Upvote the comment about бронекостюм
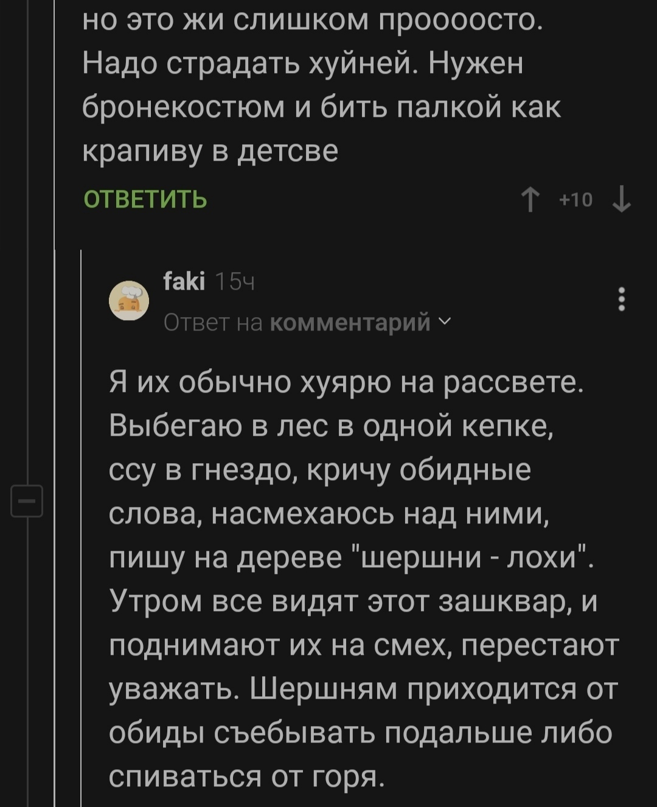 [531, 200]
